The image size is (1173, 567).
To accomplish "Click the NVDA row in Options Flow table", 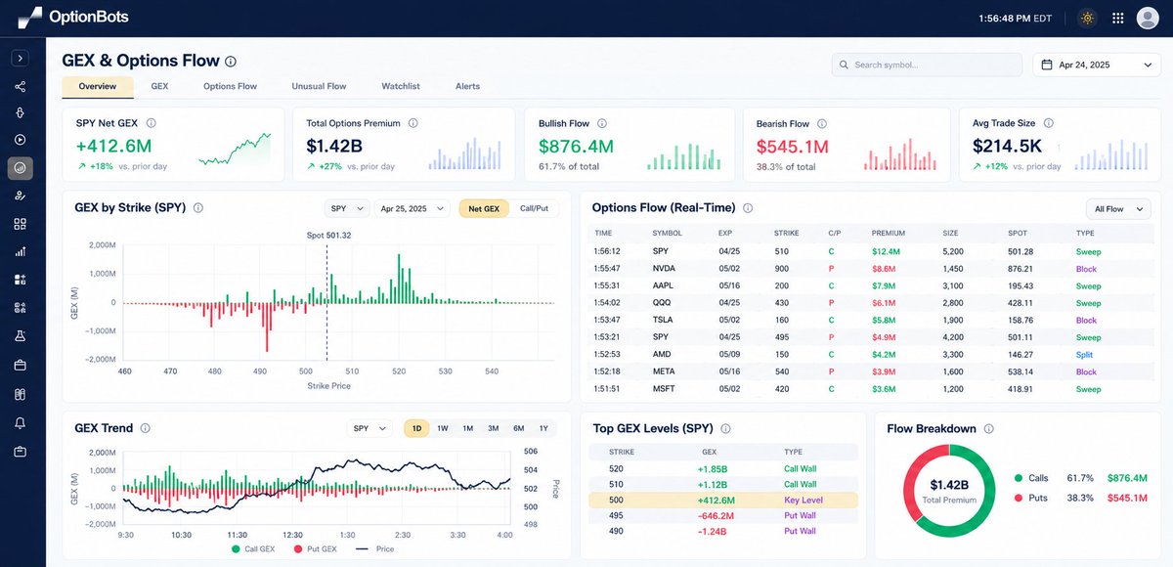I will tap(870, 268).
